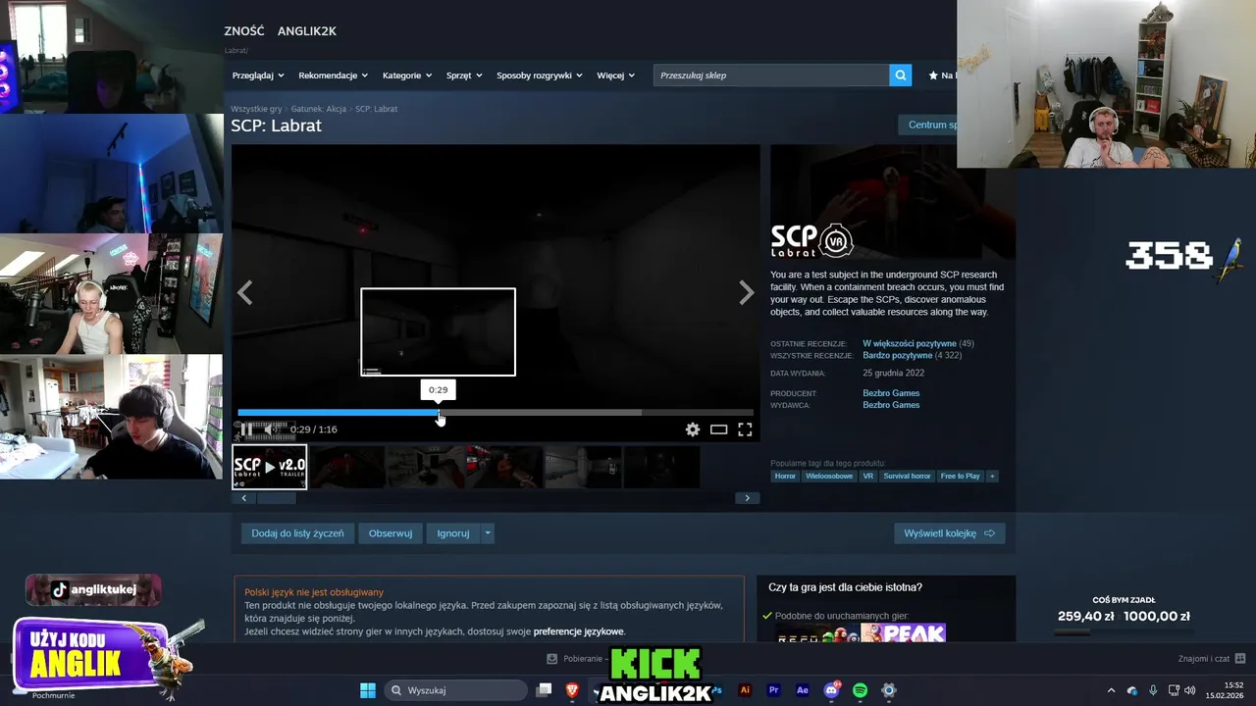Open Discord from the taskbar
Image resolution: width=1256 pixels, height=706 pixels.
[x=832, y=690]
